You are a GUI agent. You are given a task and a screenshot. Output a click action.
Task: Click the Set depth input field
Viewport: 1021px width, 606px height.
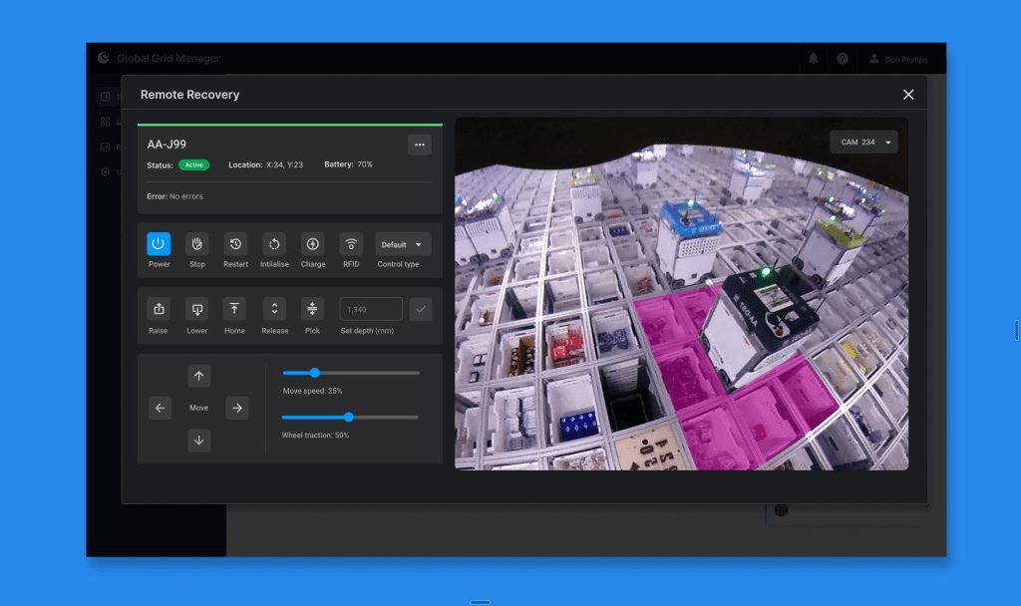(x=371, y=309)
